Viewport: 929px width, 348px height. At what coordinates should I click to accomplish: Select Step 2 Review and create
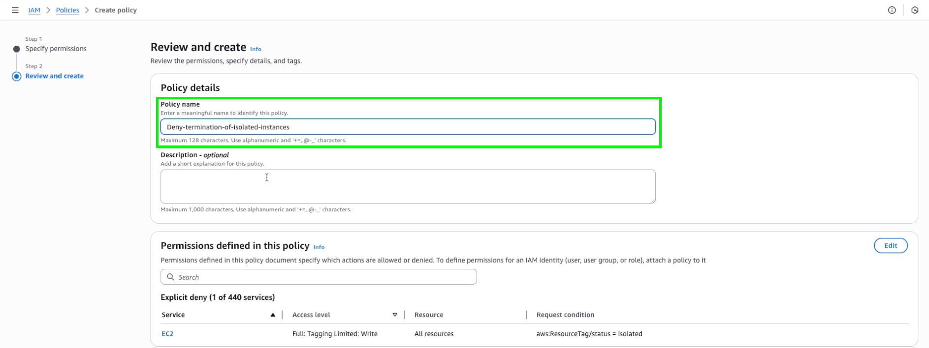pyautogui.click(x=54, y=76)
